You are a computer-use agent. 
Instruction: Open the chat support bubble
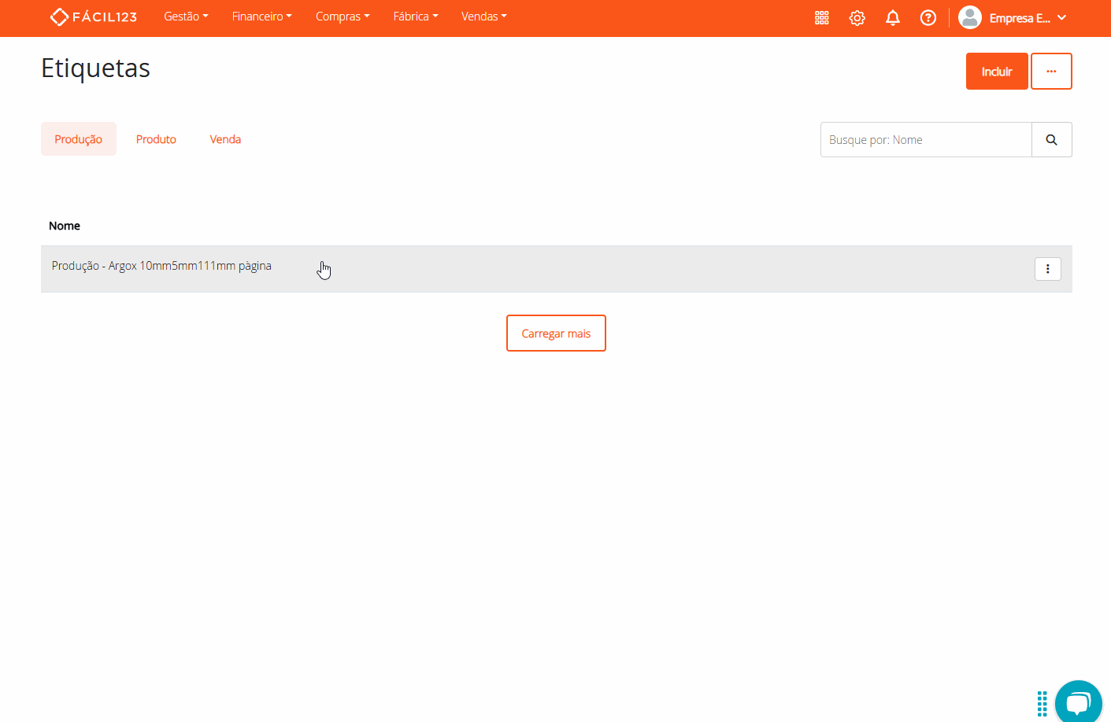[x=1078, y=702]
